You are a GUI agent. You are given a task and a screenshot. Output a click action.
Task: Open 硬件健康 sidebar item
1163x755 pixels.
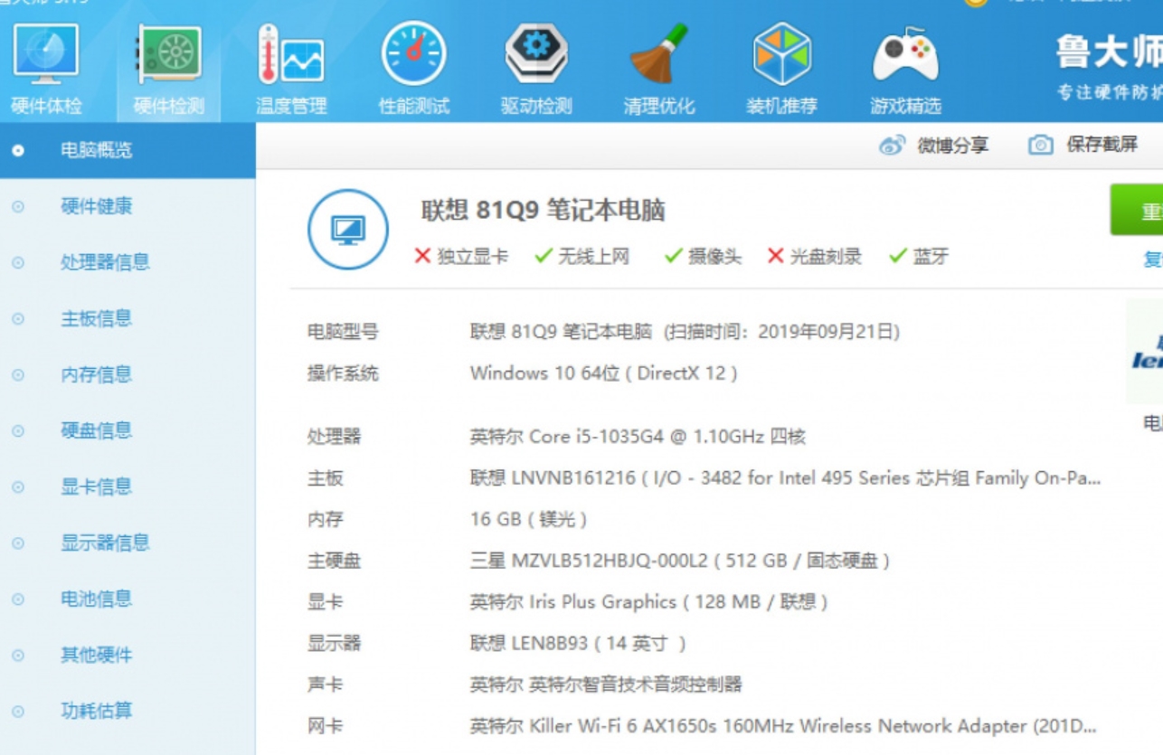coord(96,206)
